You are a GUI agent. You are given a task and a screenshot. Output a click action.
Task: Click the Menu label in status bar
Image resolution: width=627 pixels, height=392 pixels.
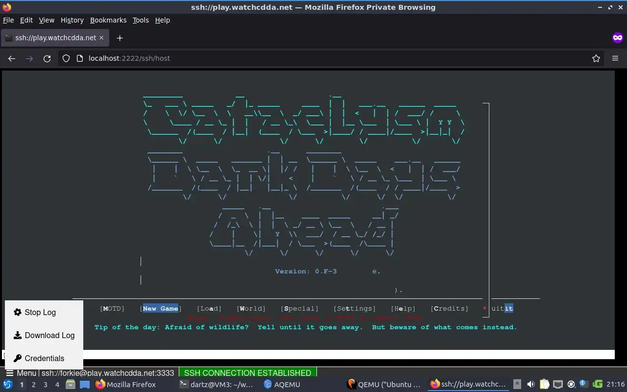26,373
